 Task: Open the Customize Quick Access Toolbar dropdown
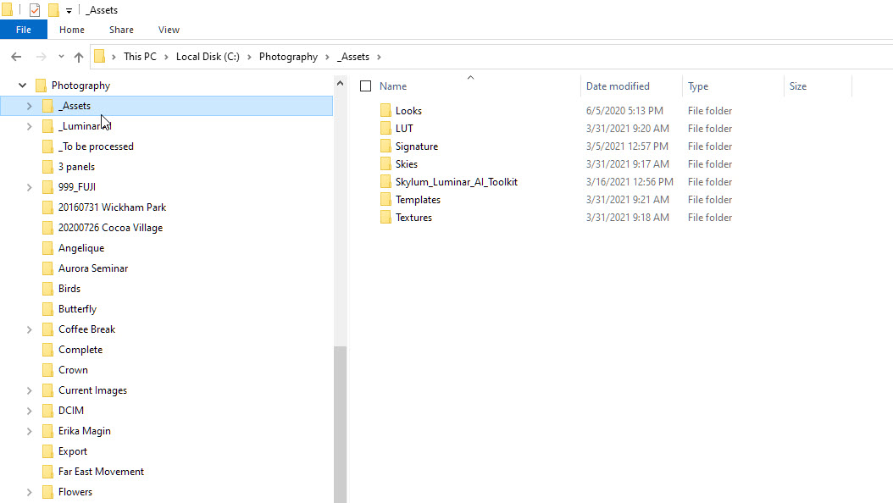(x=69, y=11)
